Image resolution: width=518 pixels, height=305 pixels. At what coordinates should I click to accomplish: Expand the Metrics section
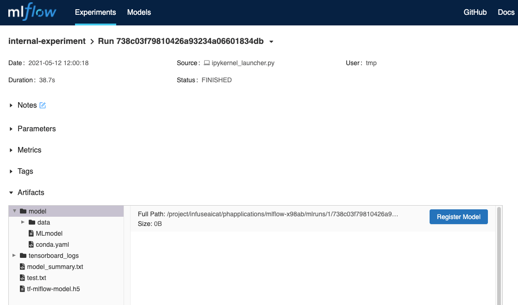click(x=11, y=150)
